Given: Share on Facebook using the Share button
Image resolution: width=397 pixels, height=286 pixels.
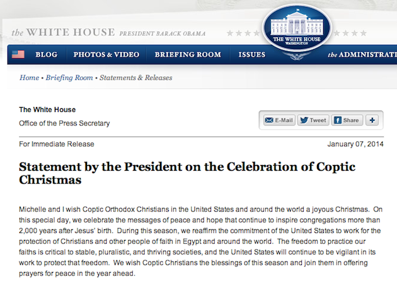Looking at the screenshot, I should click(347, 120).
